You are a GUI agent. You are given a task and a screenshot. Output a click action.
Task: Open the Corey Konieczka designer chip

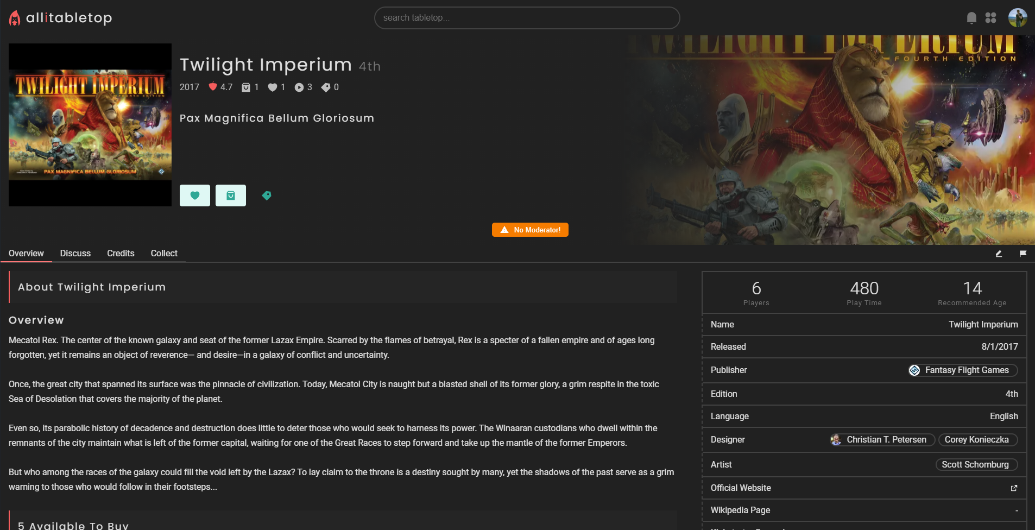click(978, 440)
